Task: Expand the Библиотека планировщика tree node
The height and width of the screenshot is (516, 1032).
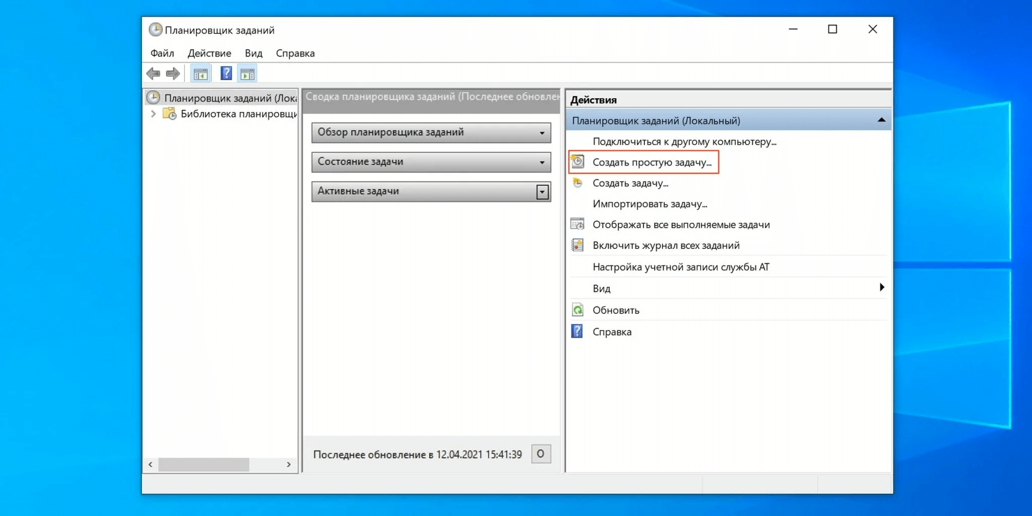Action: pyautogui.click(x=153, y=114)
